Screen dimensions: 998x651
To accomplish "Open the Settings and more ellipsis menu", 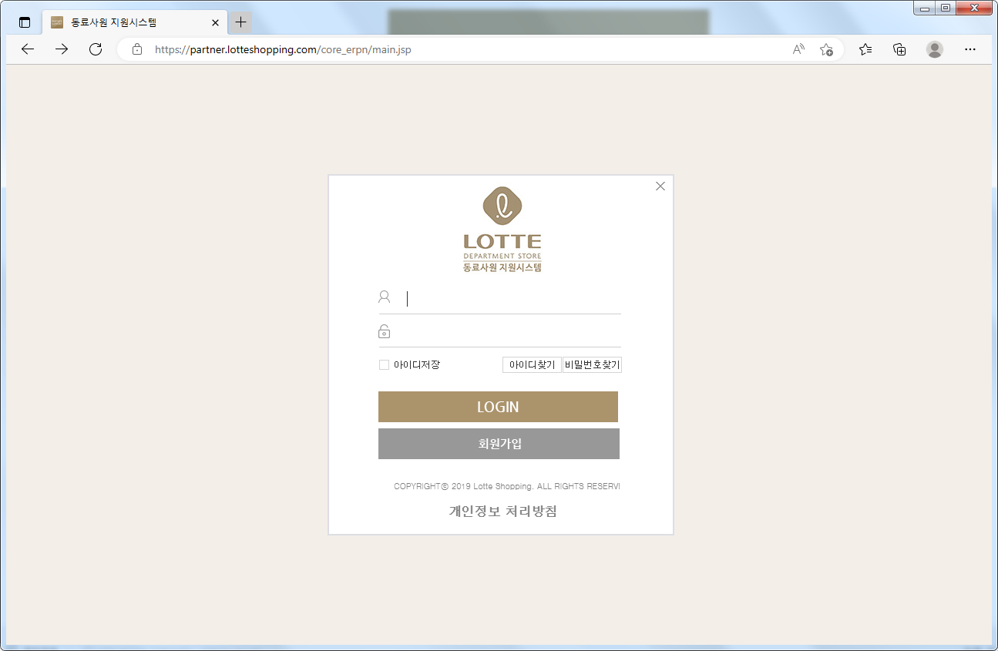I will point(970,49).
